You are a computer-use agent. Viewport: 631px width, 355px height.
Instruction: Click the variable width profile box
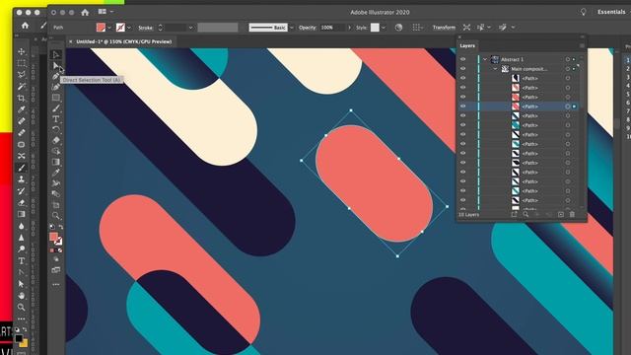click(x=218, y=28)
